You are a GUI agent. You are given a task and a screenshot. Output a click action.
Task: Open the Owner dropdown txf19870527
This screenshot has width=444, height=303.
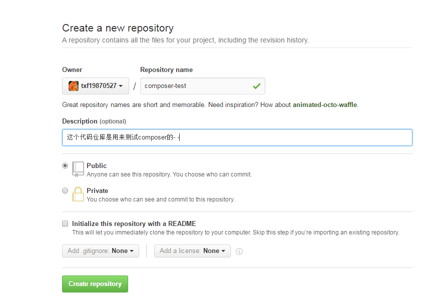96,85
